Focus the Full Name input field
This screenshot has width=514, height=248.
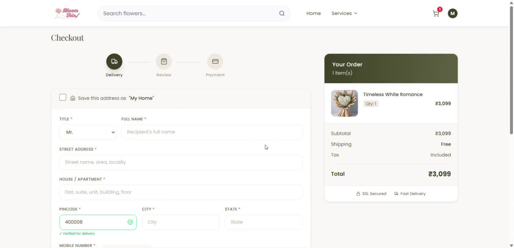coord(212,132)
